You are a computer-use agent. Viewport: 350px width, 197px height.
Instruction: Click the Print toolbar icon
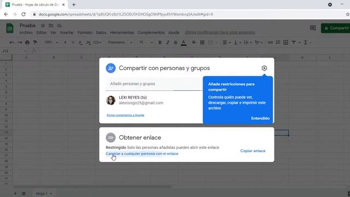[27, 43]
